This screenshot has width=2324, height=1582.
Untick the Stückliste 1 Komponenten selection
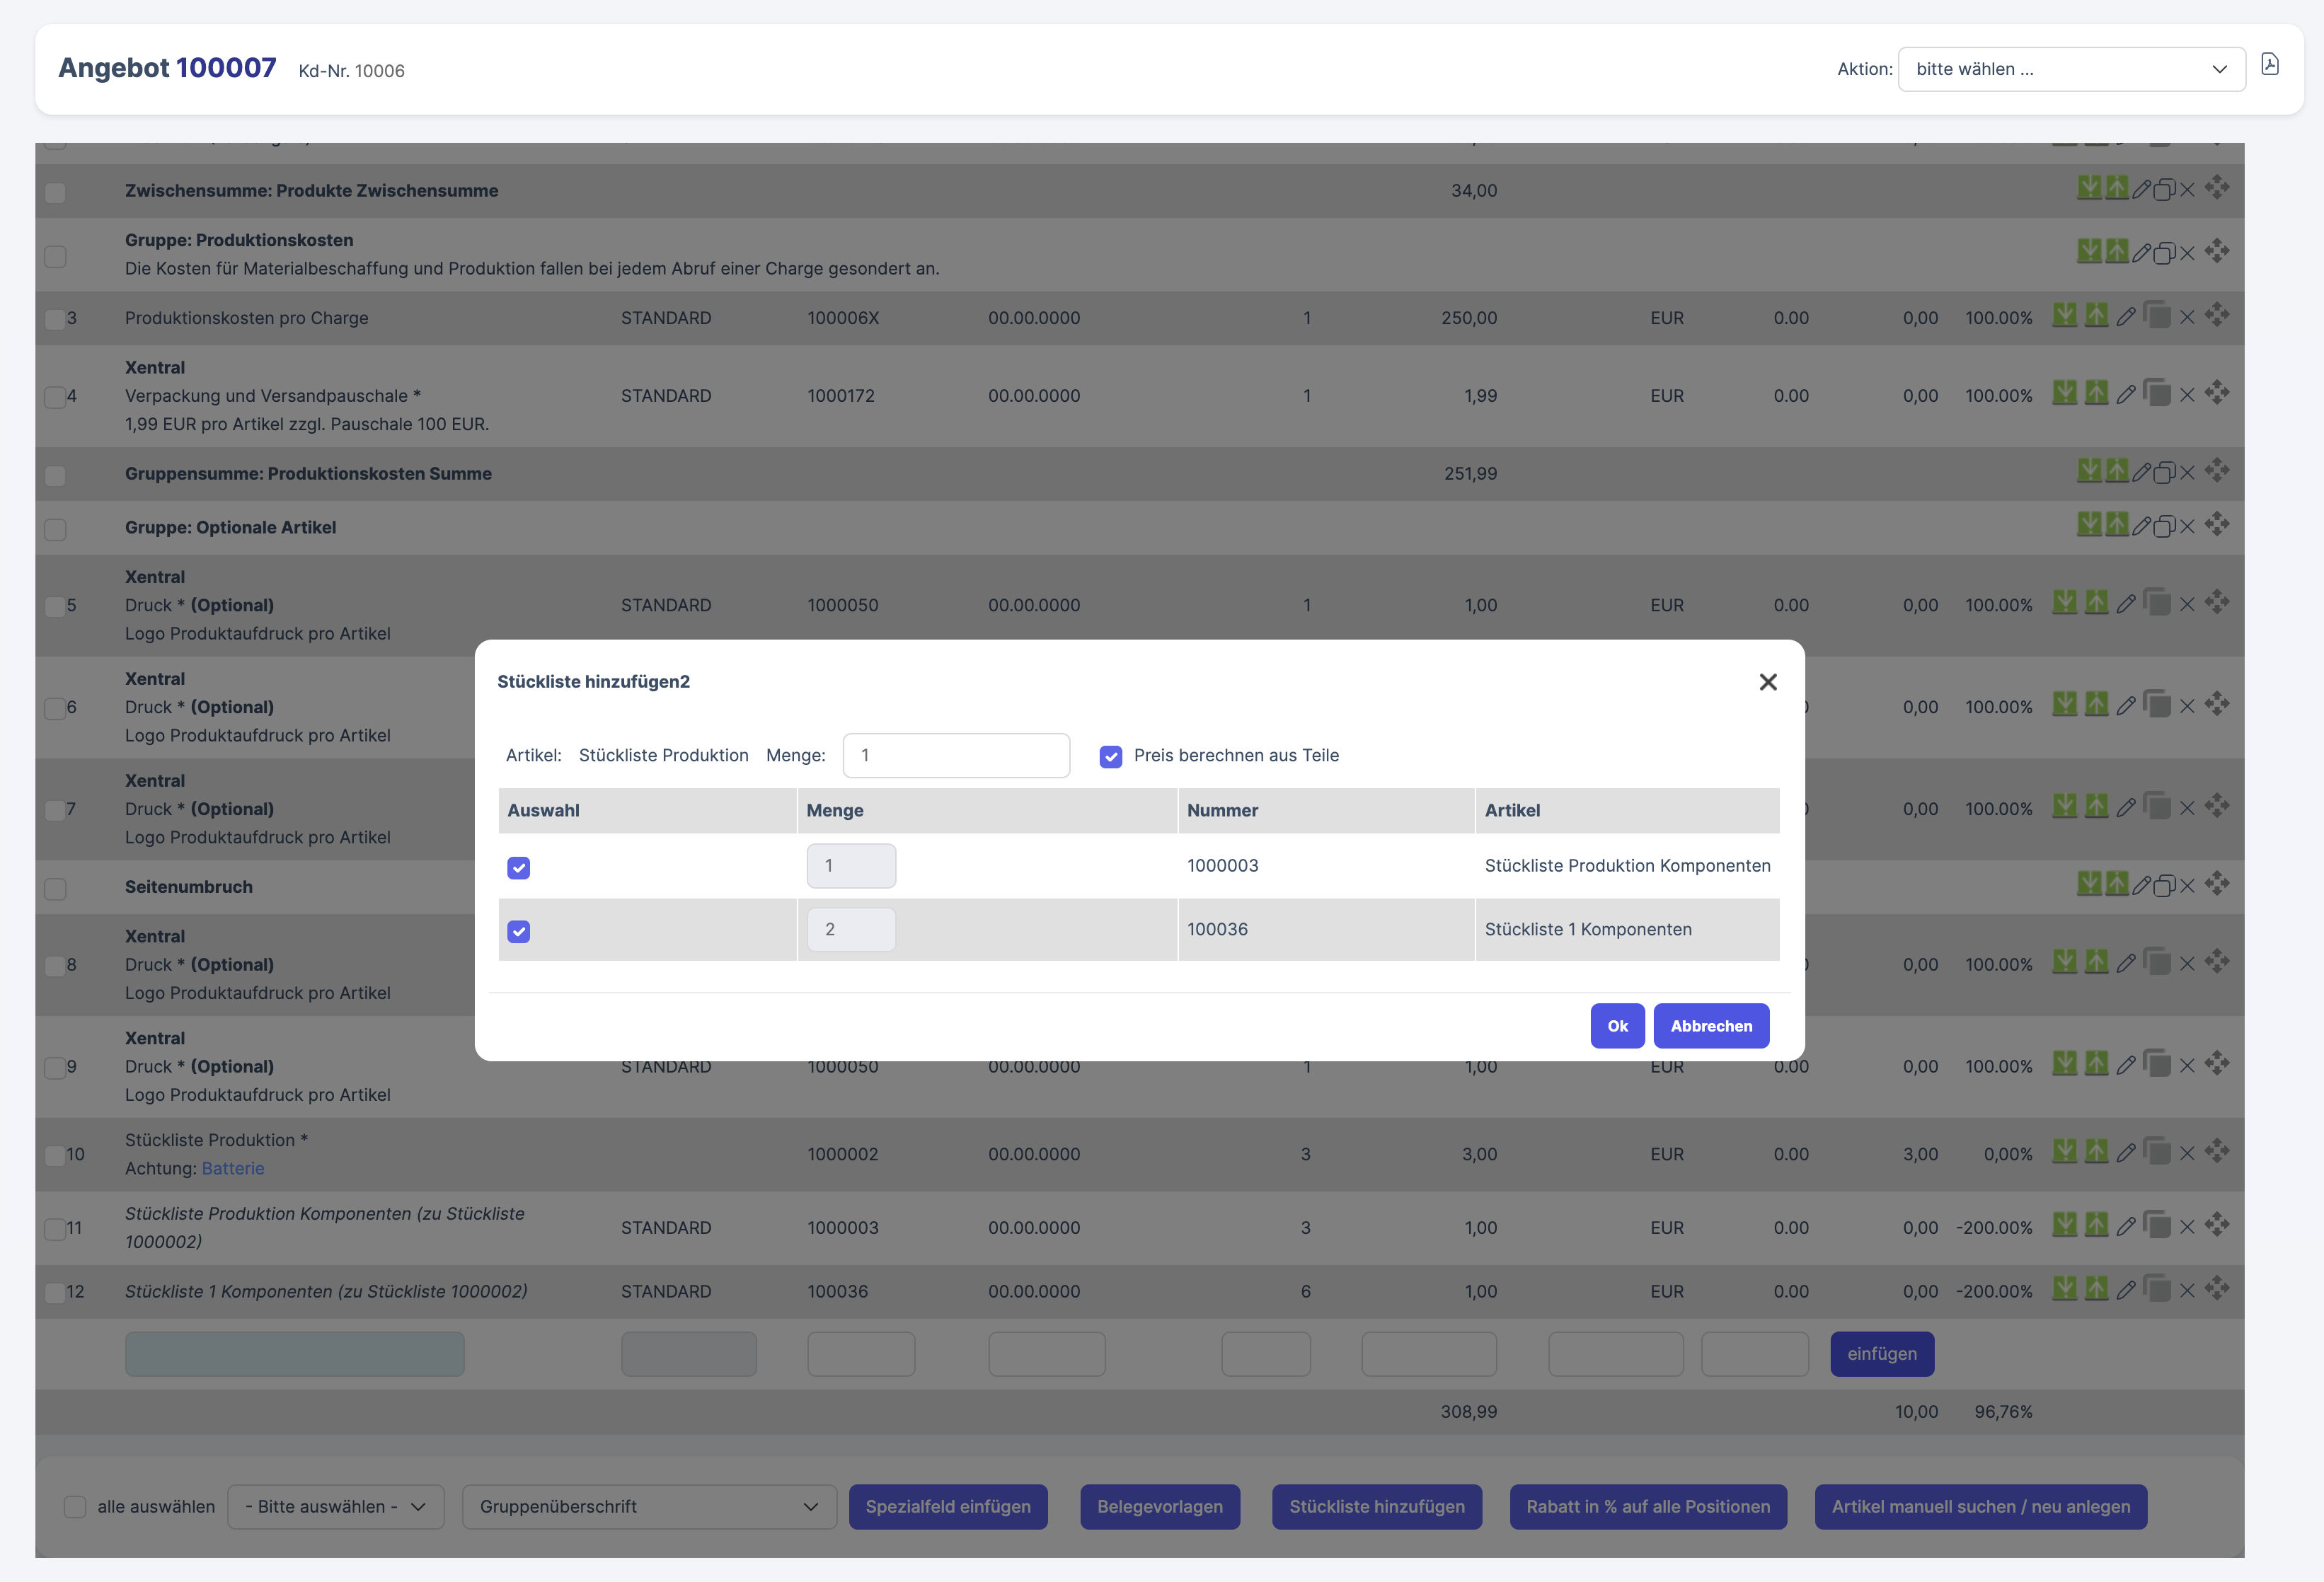(518, 931)
